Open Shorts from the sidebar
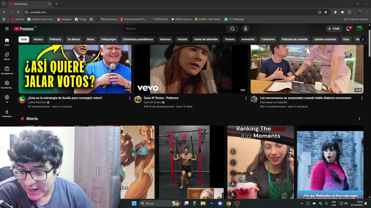Screen dimensions: 371x208 pyautogui.click(x=7, y=56)
